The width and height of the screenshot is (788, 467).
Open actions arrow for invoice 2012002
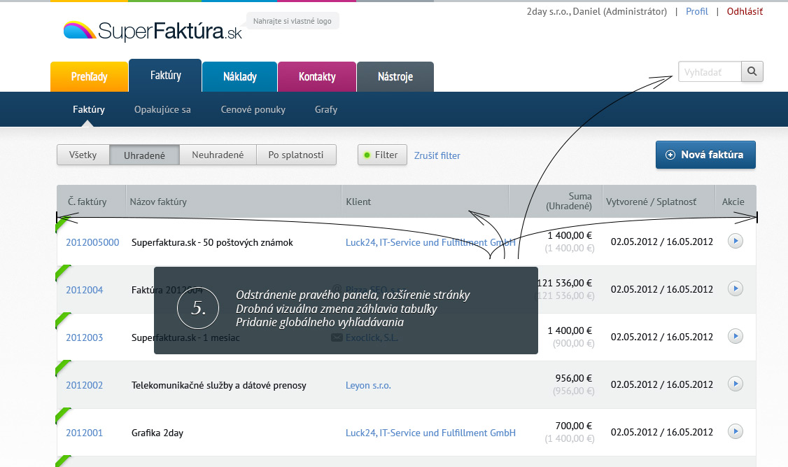(736, 384)
